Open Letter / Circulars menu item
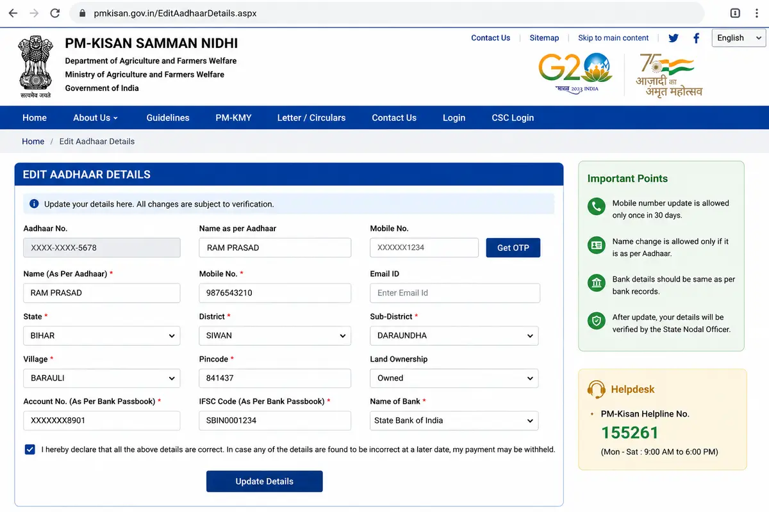Screen dimensions: 769x512 click(x=311, y=118)
